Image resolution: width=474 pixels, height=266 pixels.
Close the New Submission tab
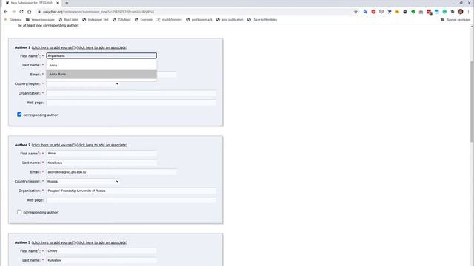58,3
